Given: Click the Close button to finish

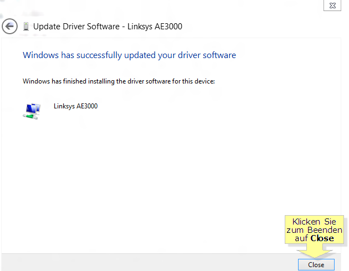Looking at the screenshot, I should 316,264.
